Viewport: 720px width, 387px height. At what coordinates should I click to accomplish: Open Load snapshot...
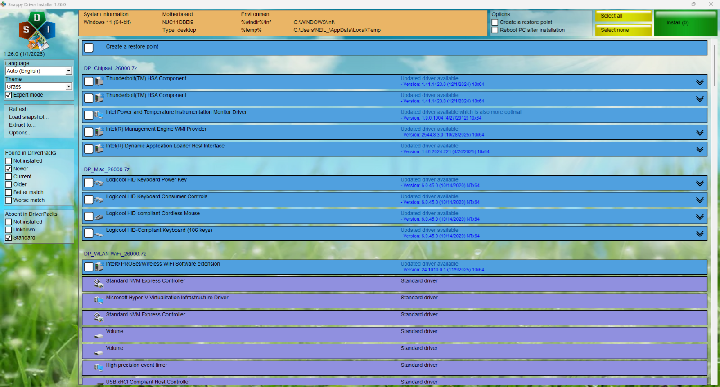pyautogui.click(x=29, y=117)
